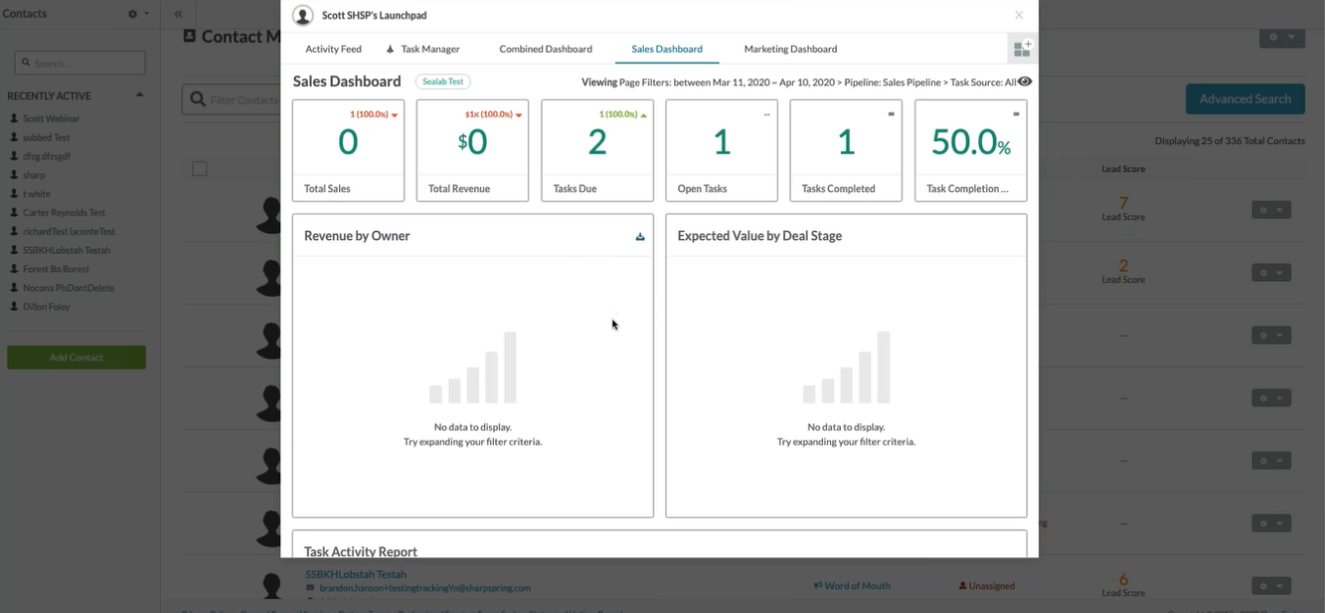Screen dimensions: 1325x613
Task: Click the gear icon in Contacts header
Action: click(x=134, y=15)
